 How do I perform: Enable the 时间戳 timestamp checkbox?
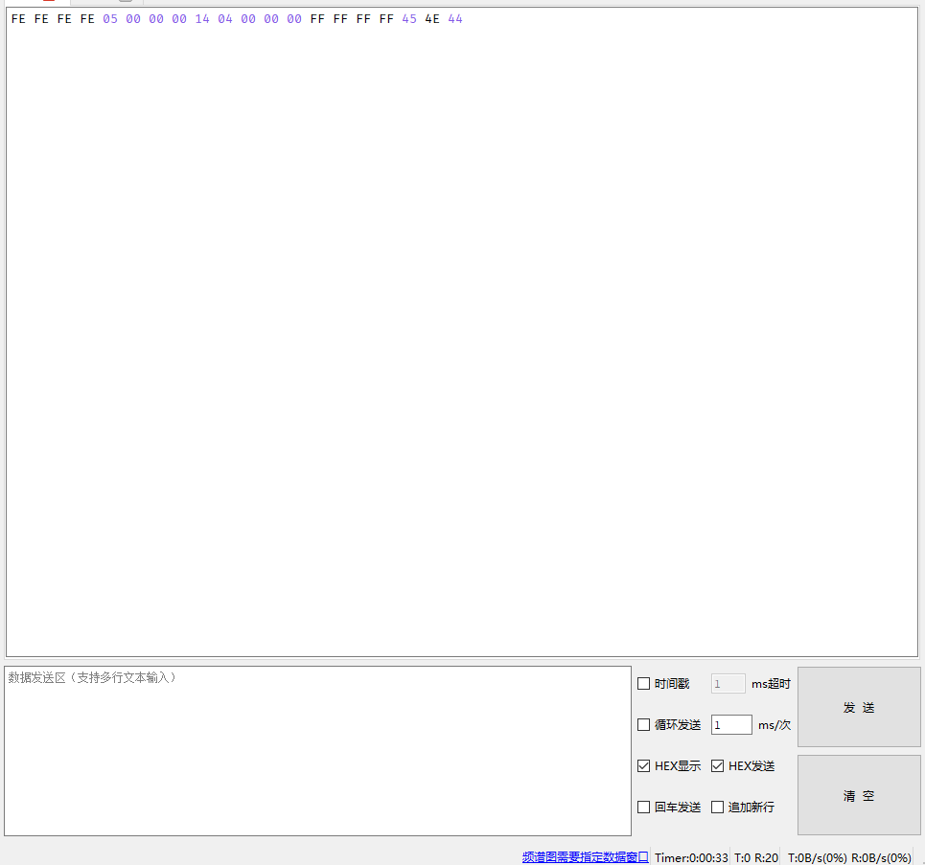(643, 683)
